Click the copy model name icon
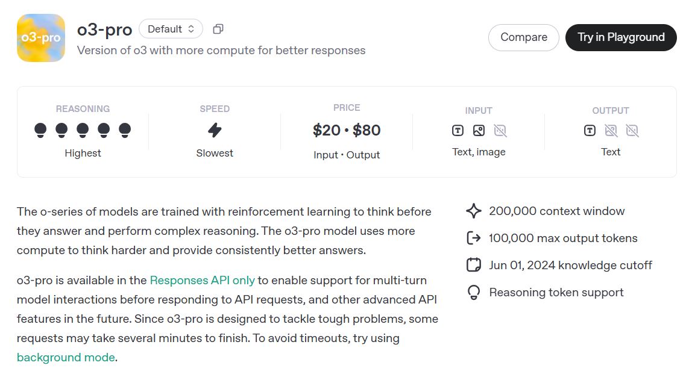Image resolution: width=689 pixels, height=380 pixels. pyautogui.click(x=218, y=28)
